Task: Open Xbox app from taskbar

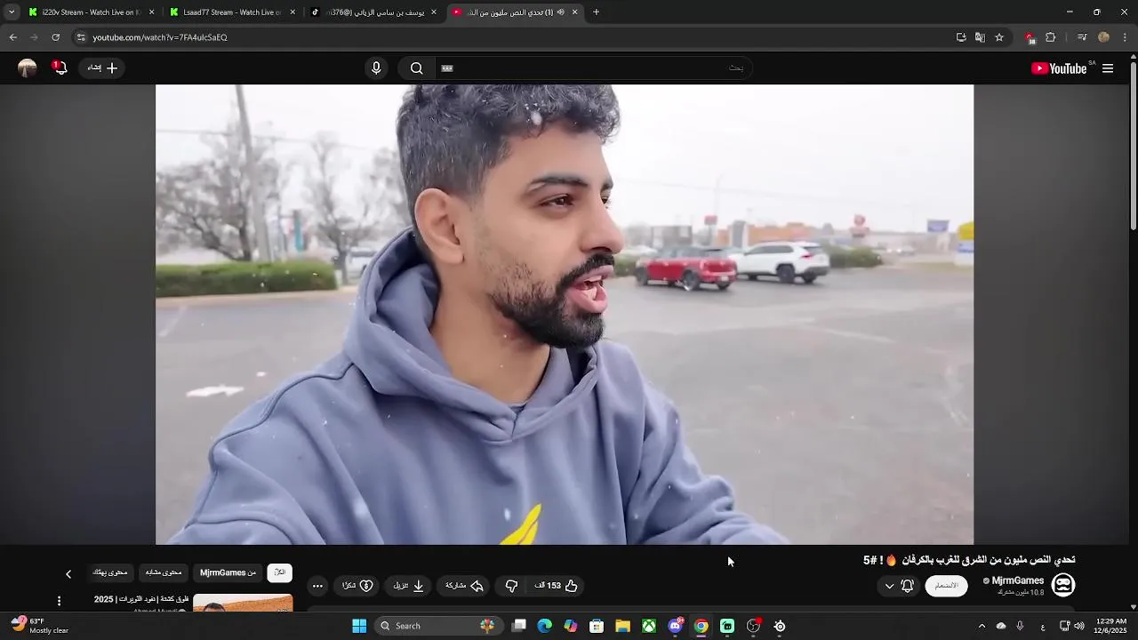Action: click(649, 626)
